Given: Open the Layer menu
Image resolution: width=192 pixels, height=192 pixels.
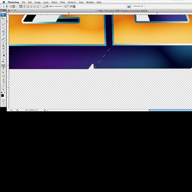Looking at the screenshot, I should coord(46,2).
